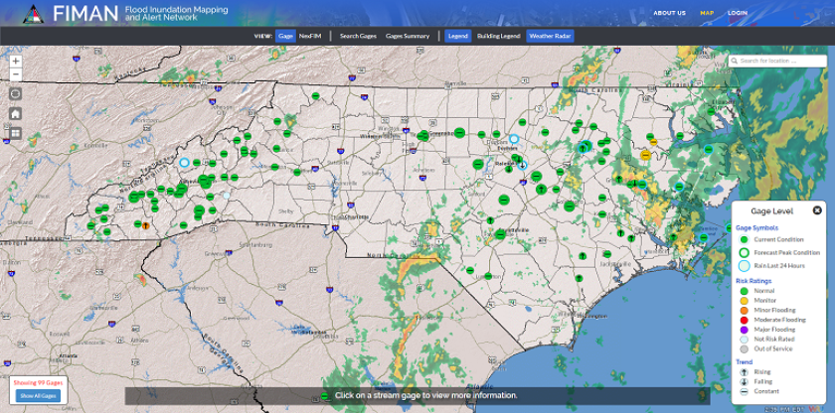Click the Forecast Peak Condition ring symbol
This screenshot has width=835, height=413.
(745, 252)
